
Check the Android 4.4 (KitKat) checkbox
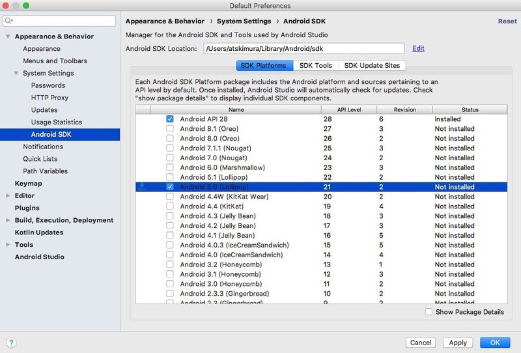pyautogui.click(x=170, y=206)
